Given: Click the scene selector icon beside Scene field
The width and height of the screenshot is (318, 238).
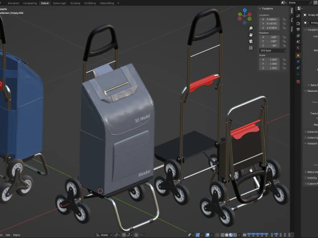Looking at the screenshot, I should [x=284, y=3].
